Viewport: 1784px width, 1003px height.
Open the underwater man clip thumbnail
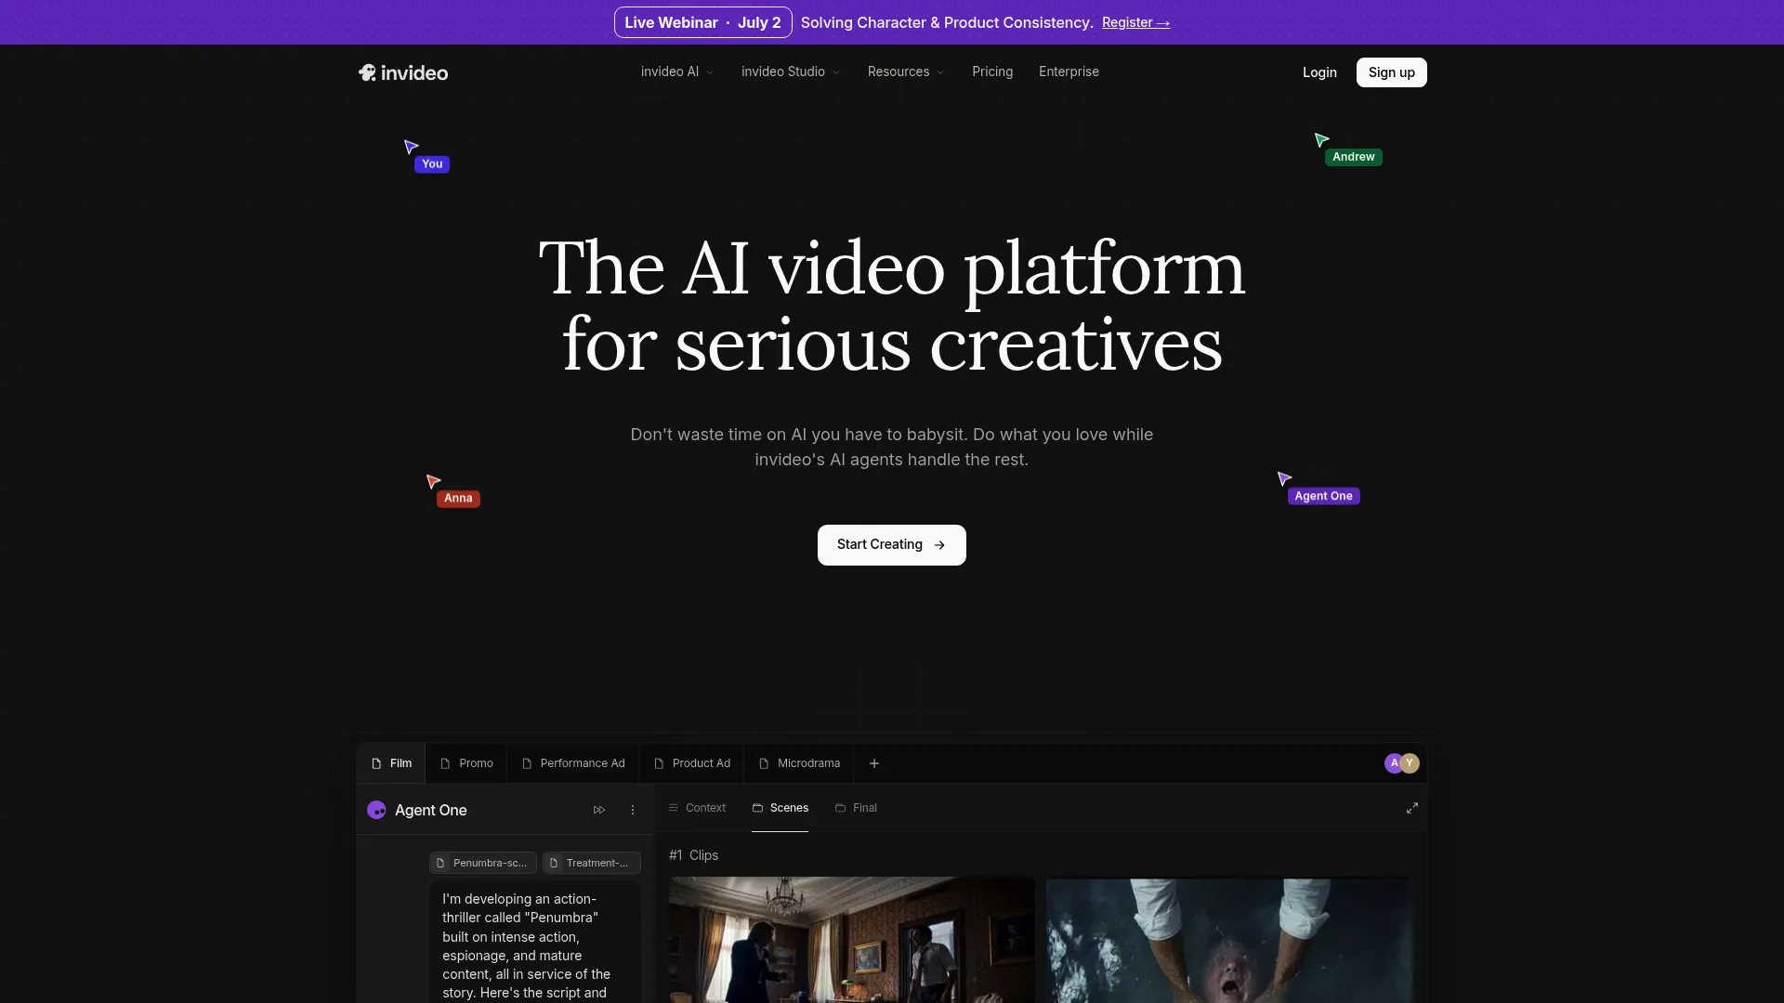(1228, 940)
